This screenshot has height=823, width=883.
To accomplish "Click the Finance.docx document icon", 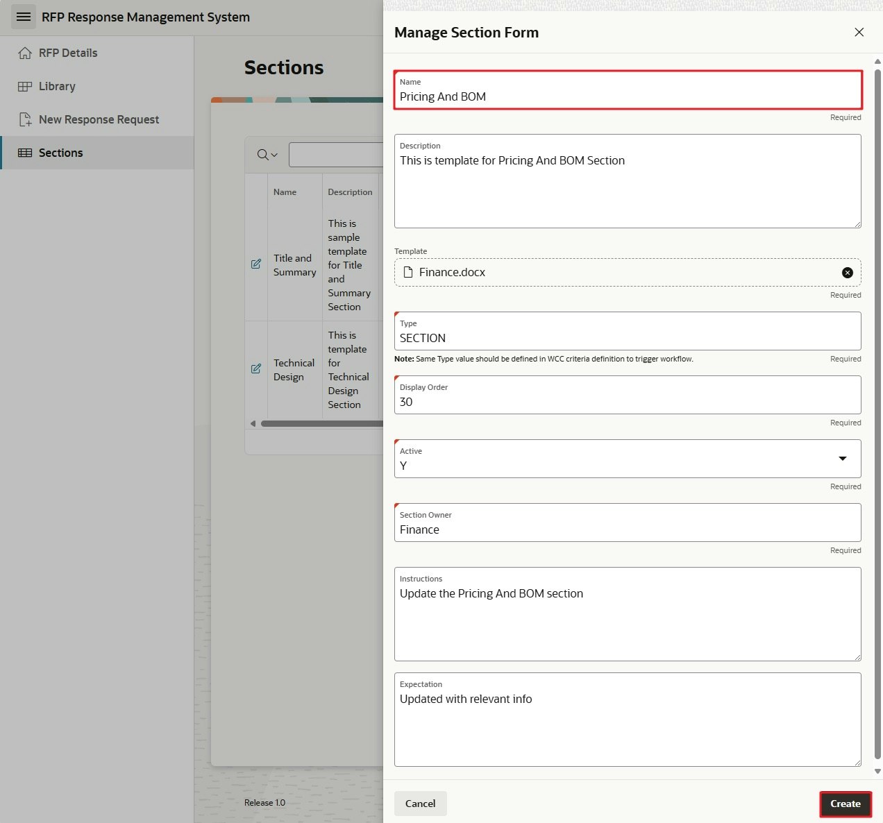I will pyautogui.click(x=408, y=272).
